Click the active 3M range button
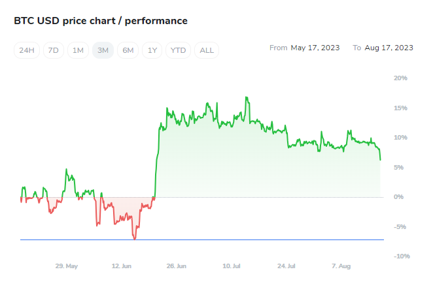This screenshot has width=433, height=293. [103, 50]
